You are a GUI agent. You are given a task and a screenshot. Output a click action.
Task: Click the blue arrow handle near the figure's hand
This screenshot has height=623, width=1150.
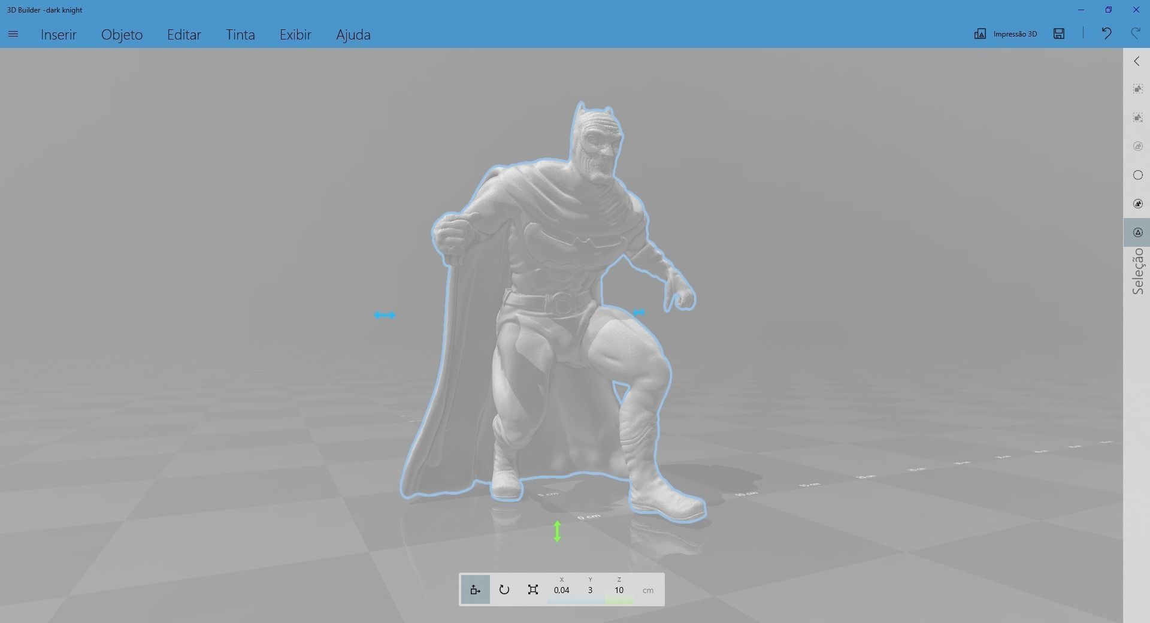coord(638,312)
